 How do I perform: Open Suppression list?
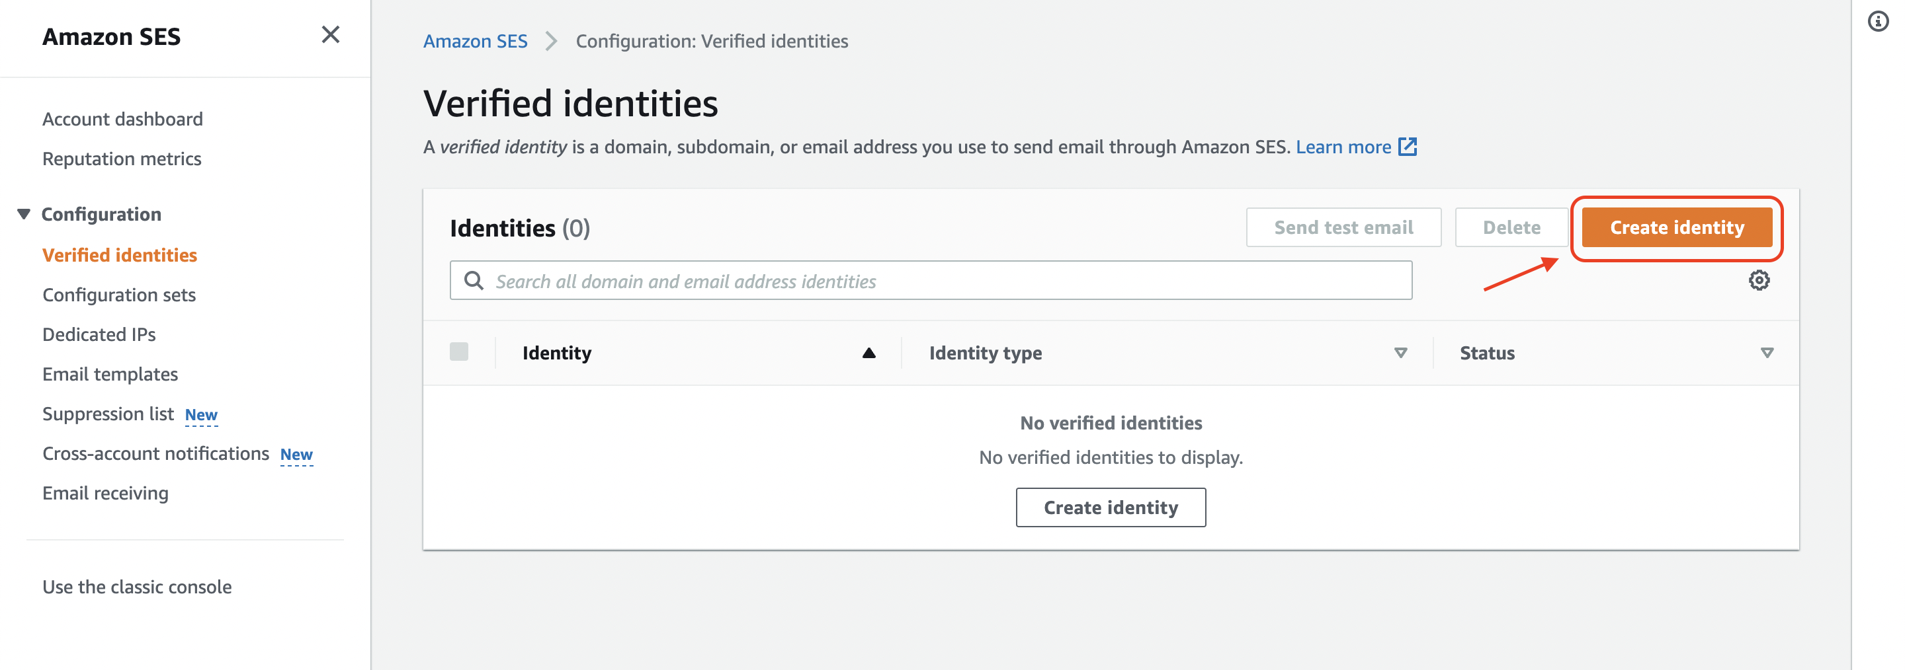pos(108,414)
